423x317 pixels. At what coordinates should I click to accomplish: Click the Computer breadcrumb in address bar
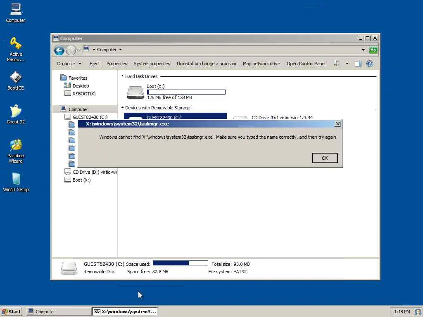click(107, 50)
